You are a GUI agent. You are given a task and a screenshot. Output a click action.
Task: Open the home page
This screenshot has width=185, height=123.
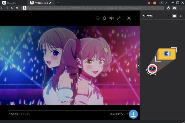coord(17,8)
